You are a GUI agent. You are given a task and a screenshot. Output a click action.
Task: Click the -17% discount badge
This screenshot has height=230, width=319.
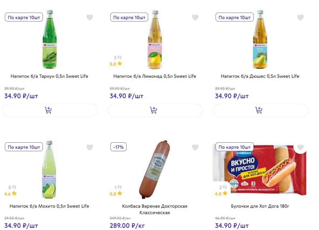118,147
